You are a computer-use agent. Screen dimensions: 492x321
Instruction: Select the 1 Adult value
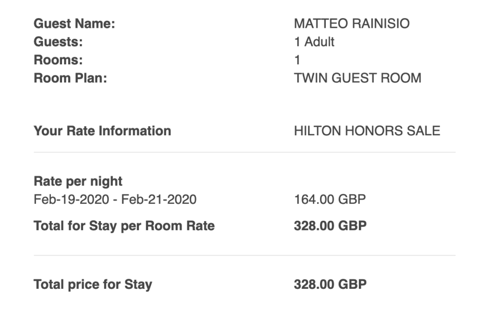(x=314, y=42)
